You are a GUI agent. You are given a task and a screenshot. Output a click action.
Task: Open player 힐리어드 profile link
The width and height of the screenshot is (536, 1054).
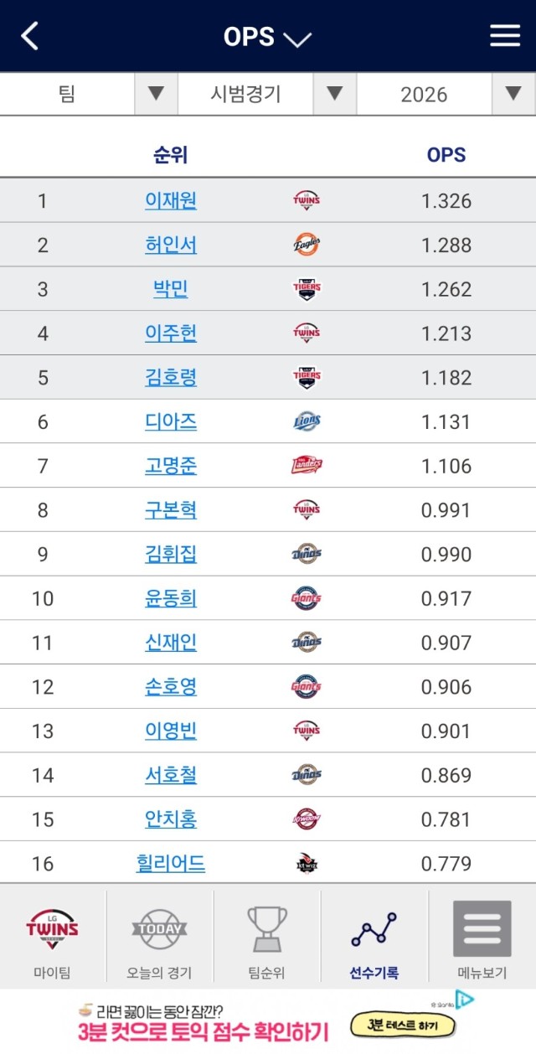[x=171, y=863]
